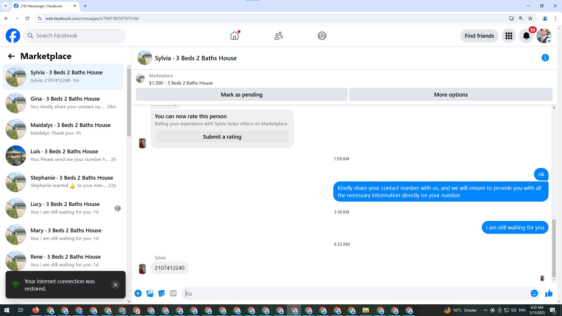Image resolution: width=562 pixels, height=316 pixels.
Task: Show hidden system tray icons
Action: (x=485, y=310)
